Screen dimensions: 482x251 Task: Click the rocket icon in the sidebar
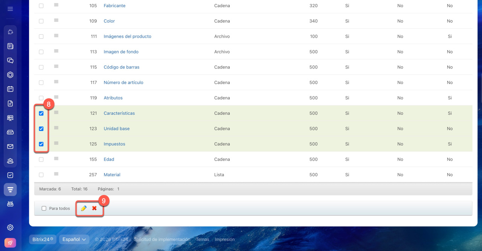click(x=10, y=243)
